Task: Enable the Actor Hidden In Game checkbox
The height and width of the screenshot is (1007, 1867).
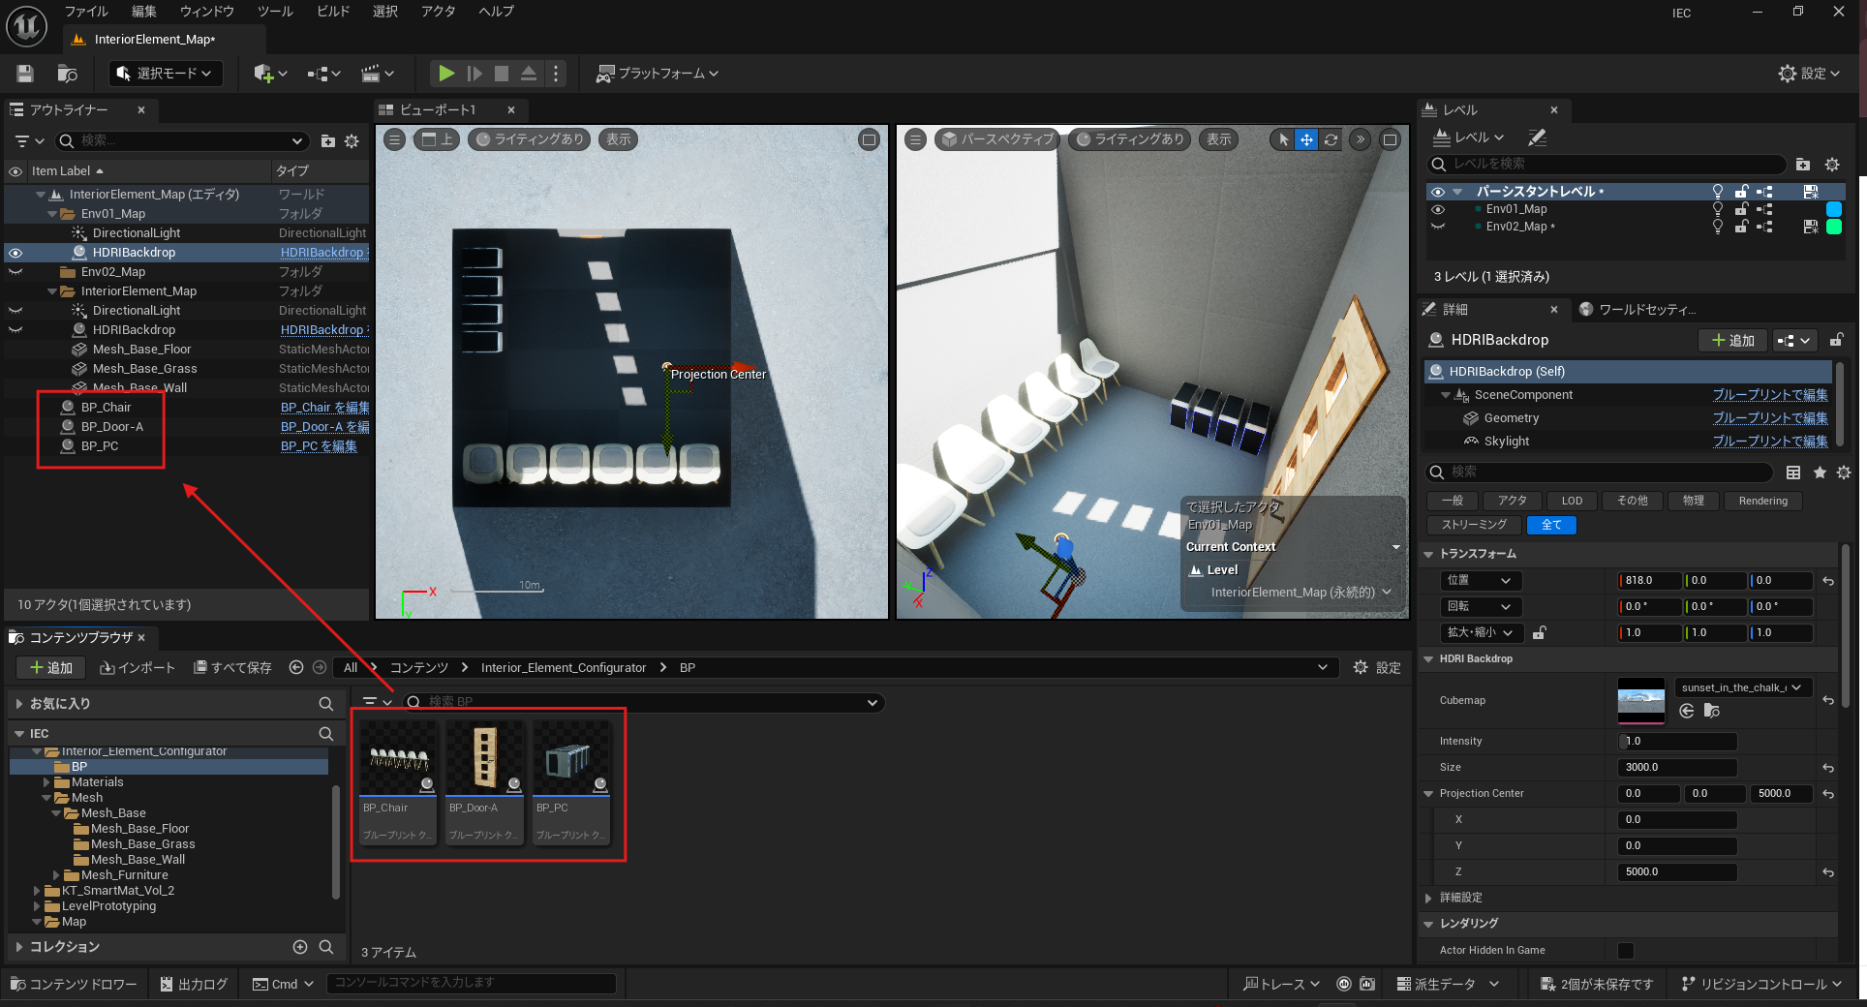Action: [x=1626, y=950]
